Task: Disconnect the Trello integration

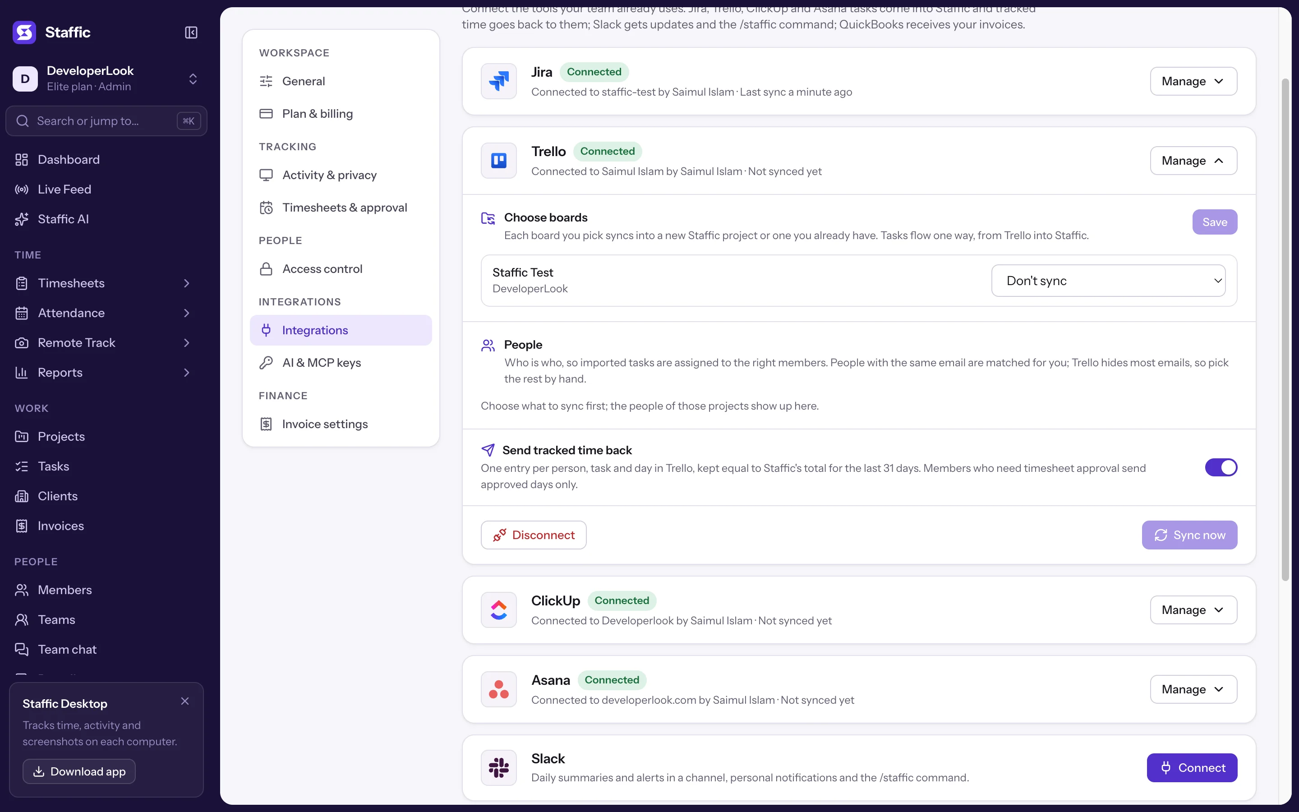Action: coord(533,535)
